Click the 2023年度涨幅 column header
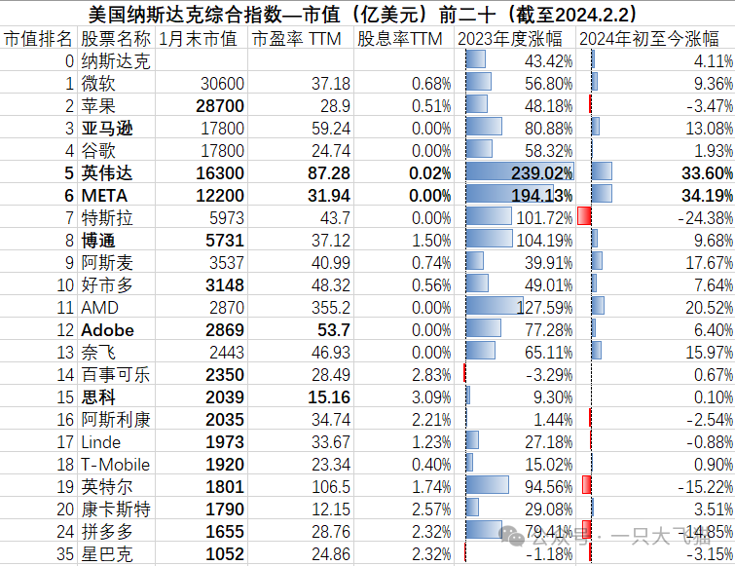 [510, 39]
